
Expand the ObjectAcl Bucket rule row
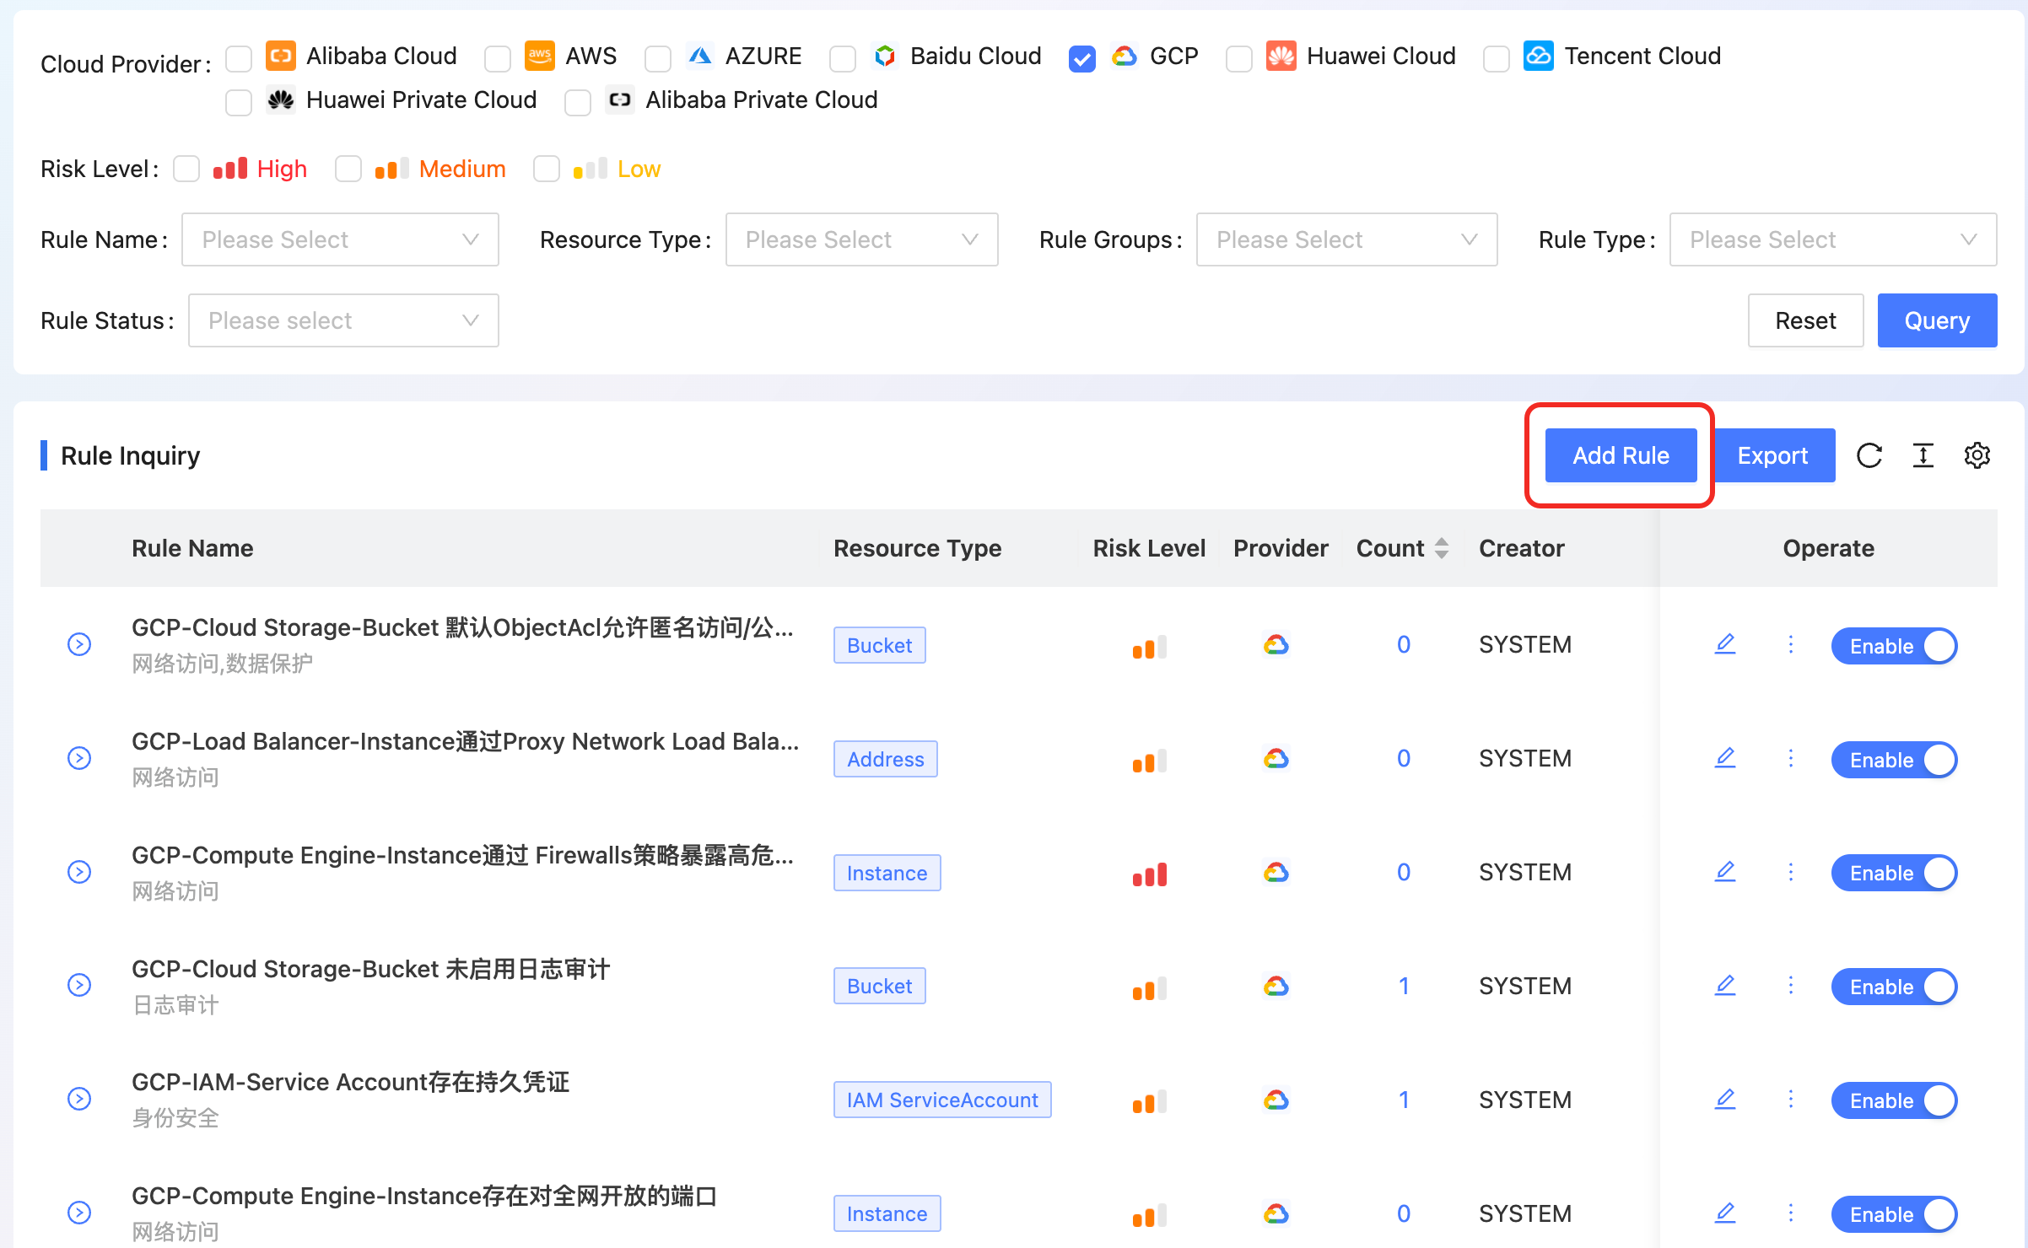coord(79,644)
